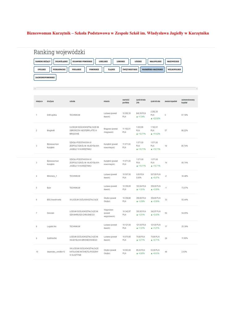Screen dimensions: 236x333
Task: Select ZACHODNIOPOMORSKIE voivodeship
Action: [45, 77]
